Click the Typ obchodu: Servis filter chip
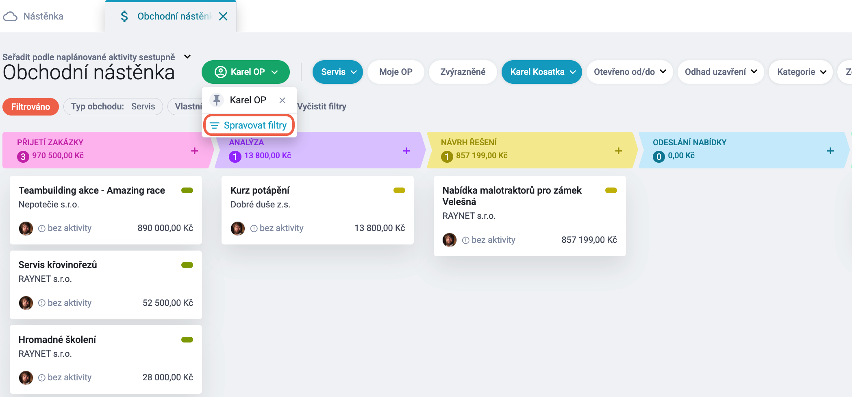 [113, 107]
